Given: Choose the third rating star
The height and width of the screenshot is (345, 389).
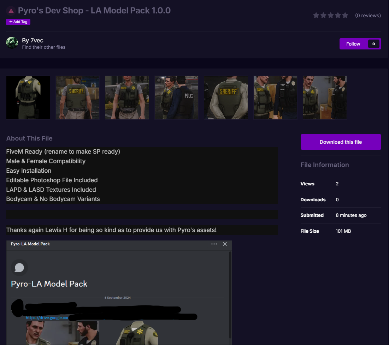Looking at the screenshot, I should [331, 16].
